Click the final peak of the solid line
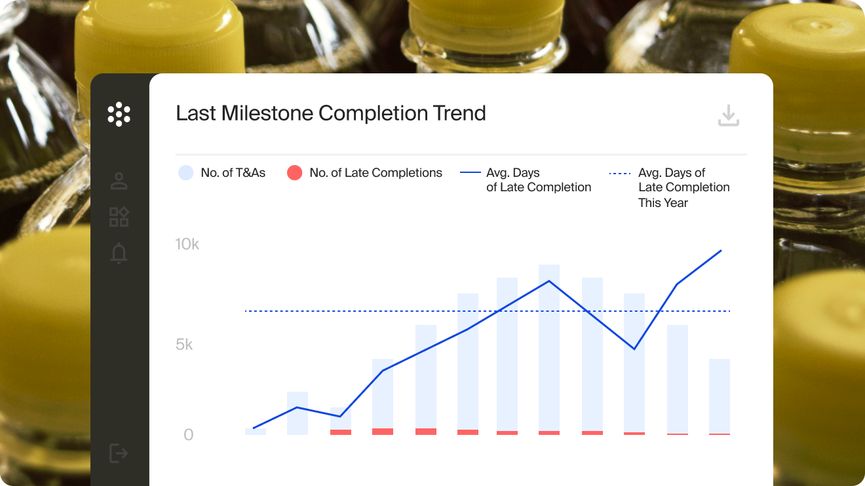 pos(721,251)
